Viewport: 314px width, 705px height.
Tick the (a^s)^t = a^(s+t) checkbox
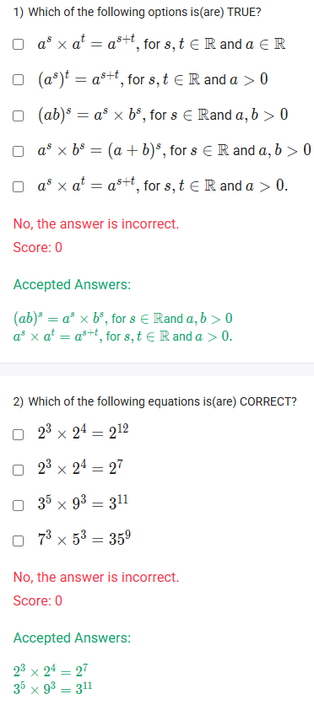18,80
